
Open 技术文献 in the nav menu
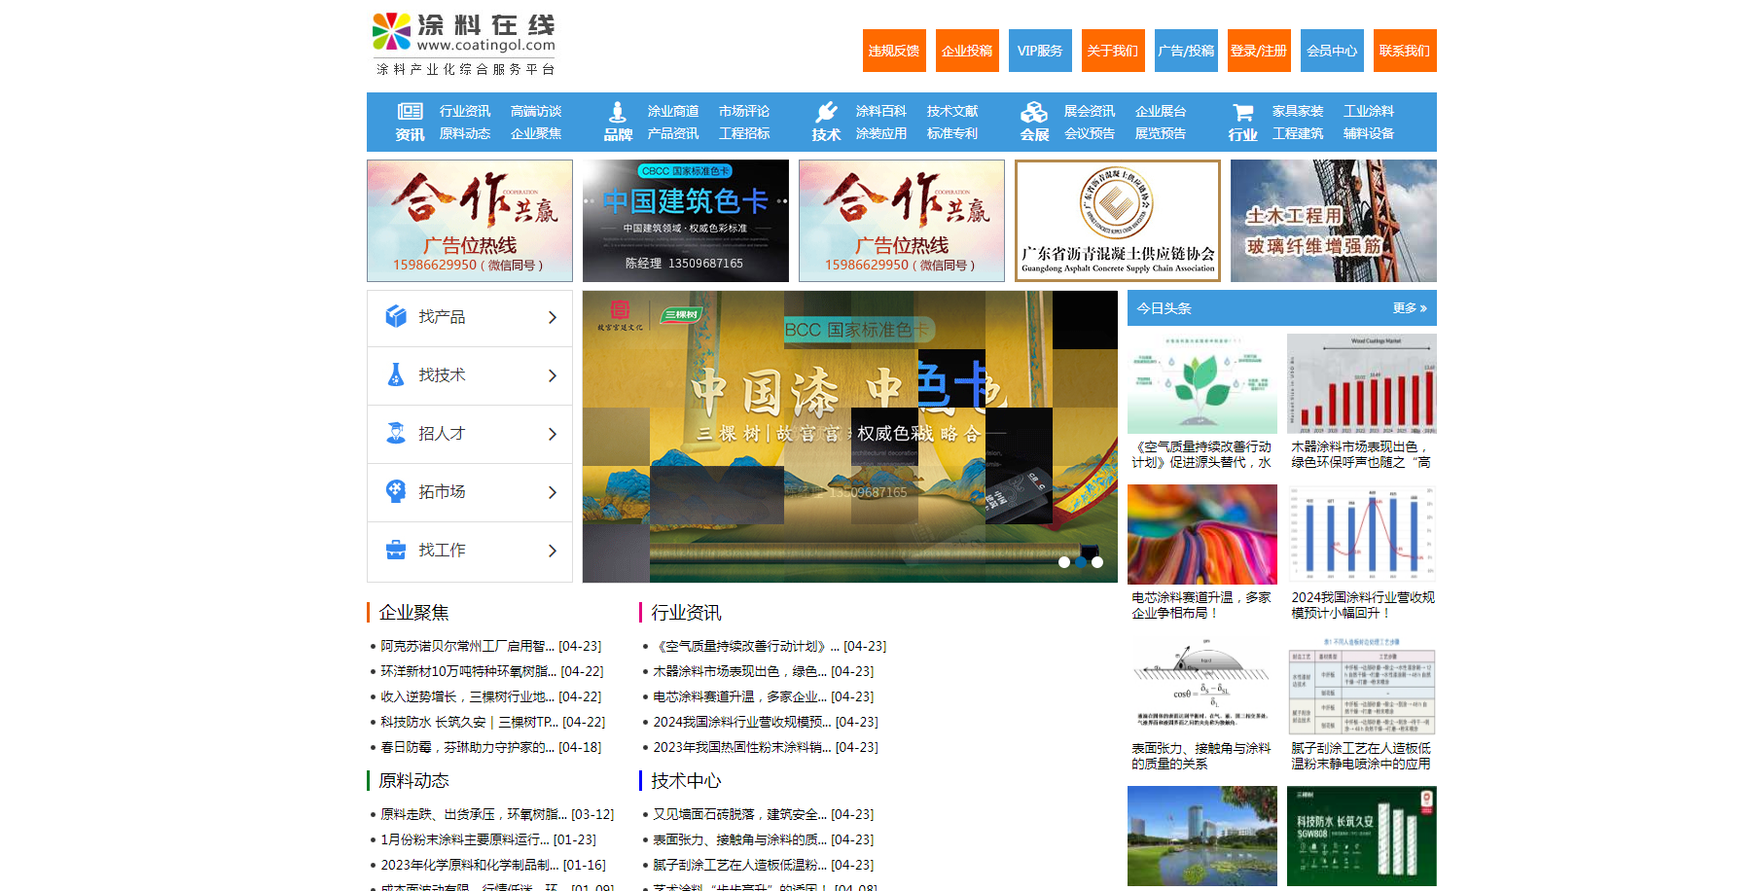coord(952,111)
